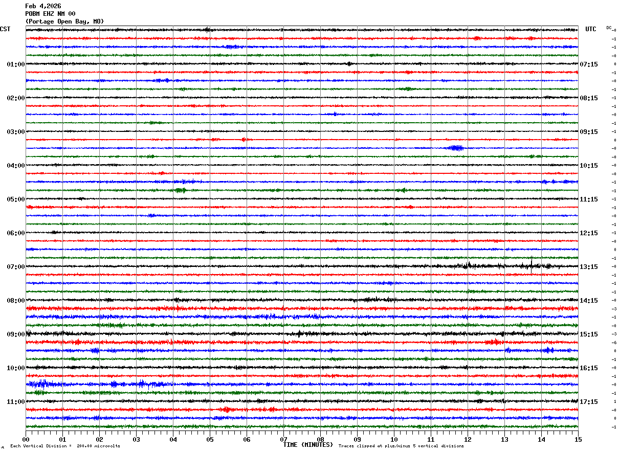Click minute tick label 11 on bottom axis

click(431, 439)
